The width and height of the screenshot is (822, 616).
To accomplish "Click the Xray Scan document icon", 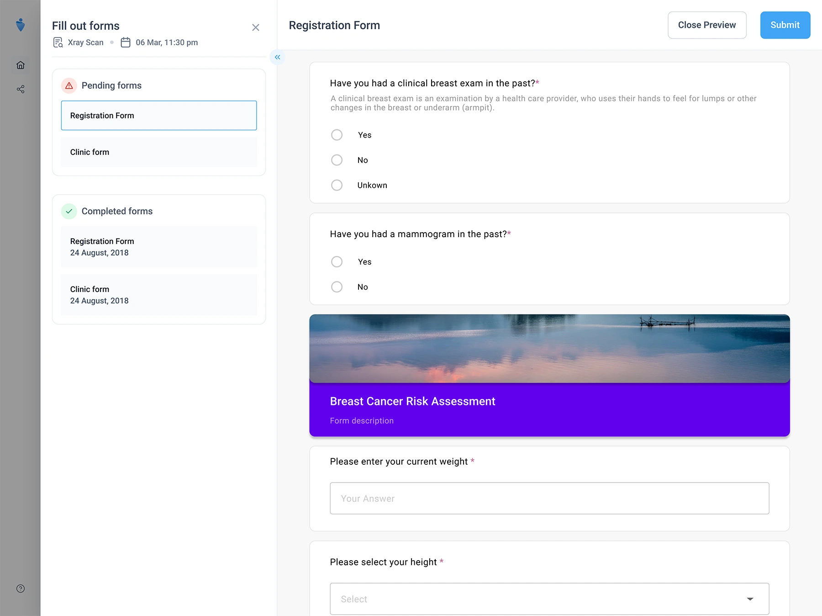I will pos(58,42).
